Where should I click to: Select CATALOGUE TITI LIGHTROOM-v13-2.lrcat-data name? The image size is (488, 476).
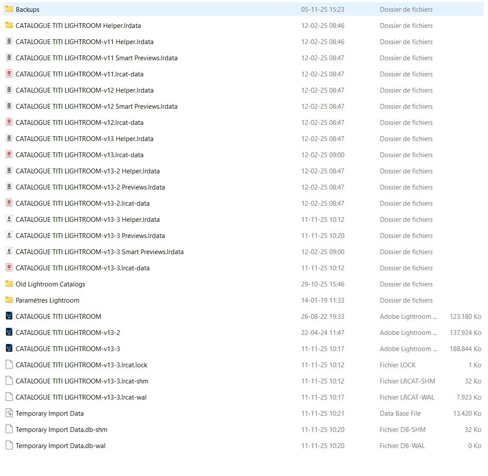tap(82, 204)
